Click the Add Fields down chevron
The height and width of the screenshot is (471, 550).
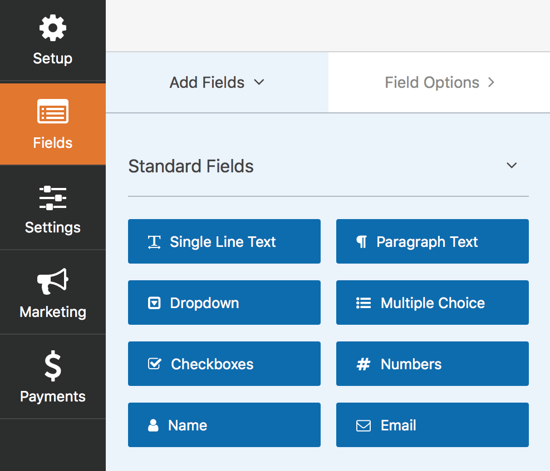coord(259,82)
